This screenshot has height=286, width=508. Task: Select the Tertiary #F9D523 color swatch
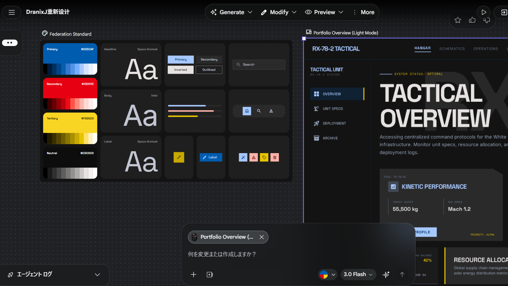pos(70,128)
